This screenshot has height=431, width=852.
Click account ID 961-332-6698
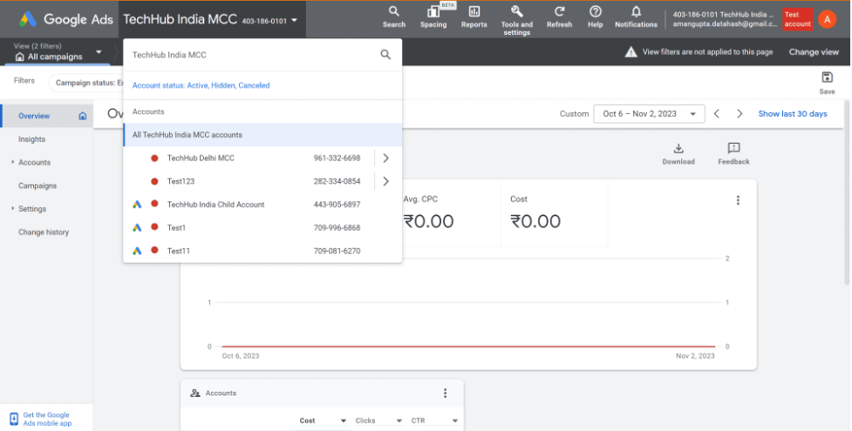(x=337, y=158)
